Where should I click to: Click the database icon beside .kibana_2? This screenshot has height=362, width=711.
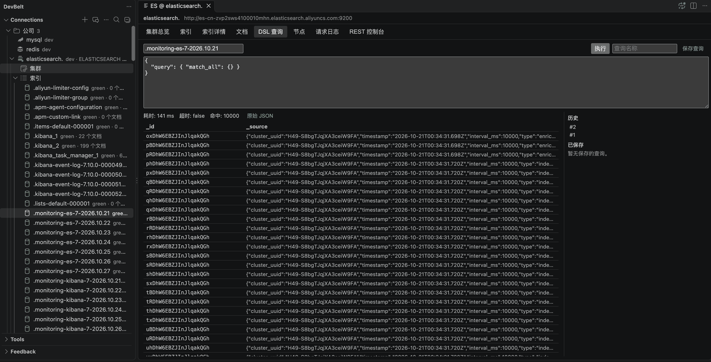point(28,146)
